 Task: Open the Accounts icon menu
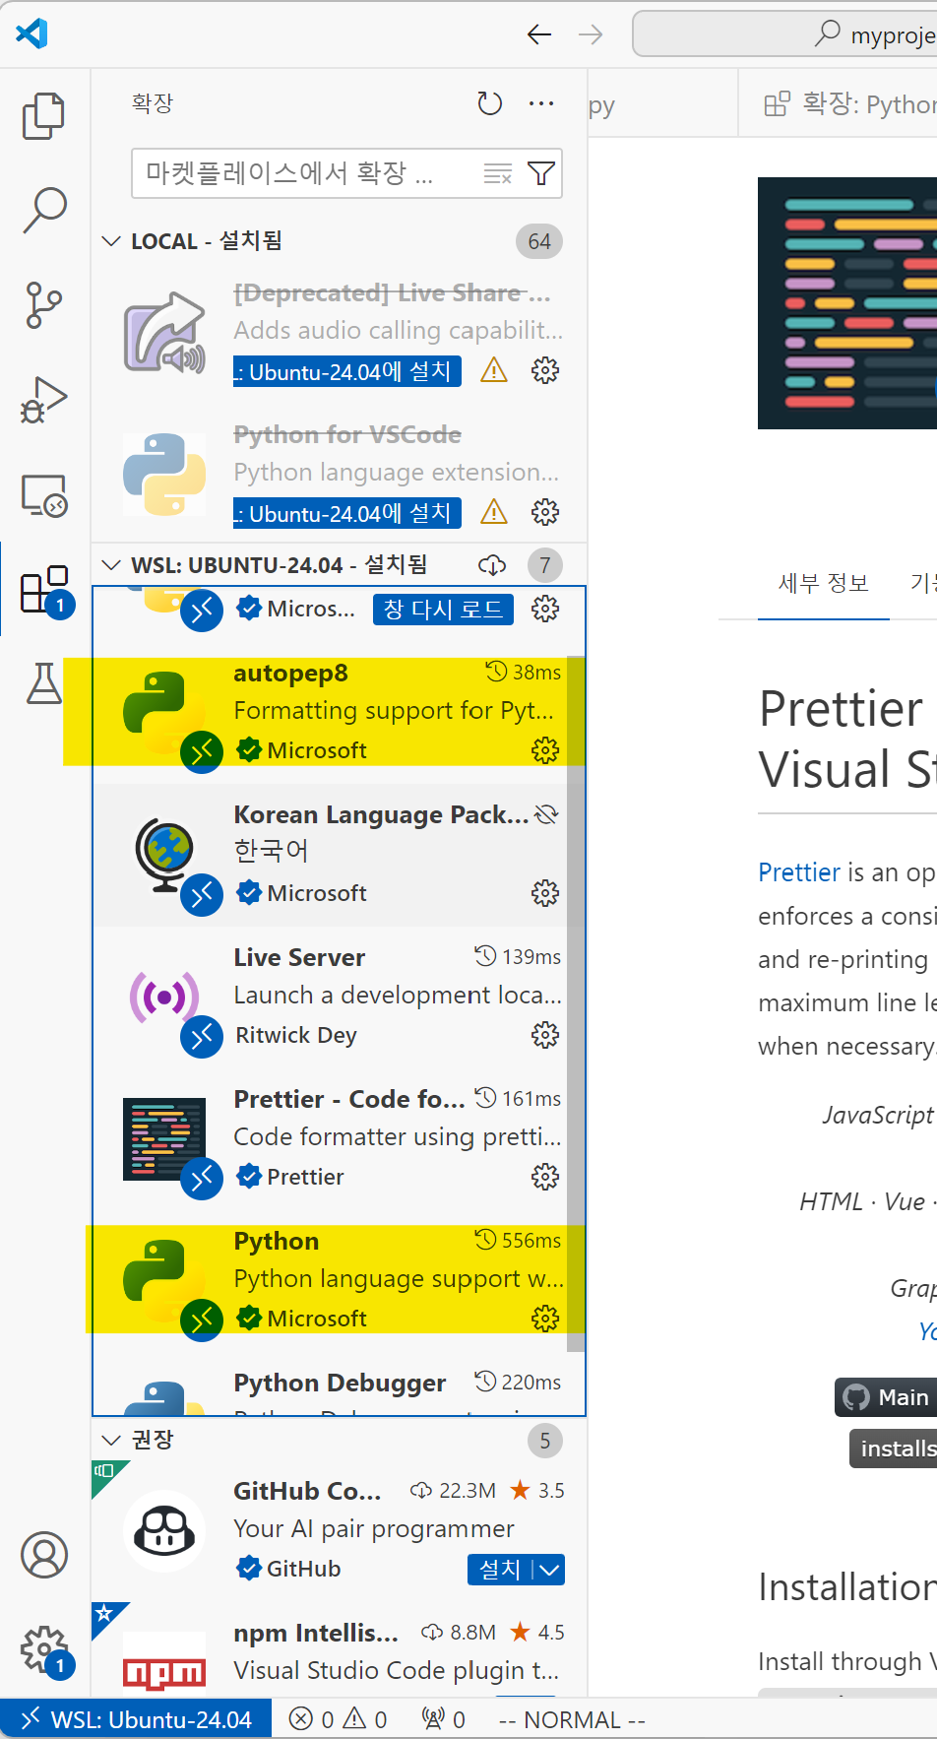pos(44,1555)
